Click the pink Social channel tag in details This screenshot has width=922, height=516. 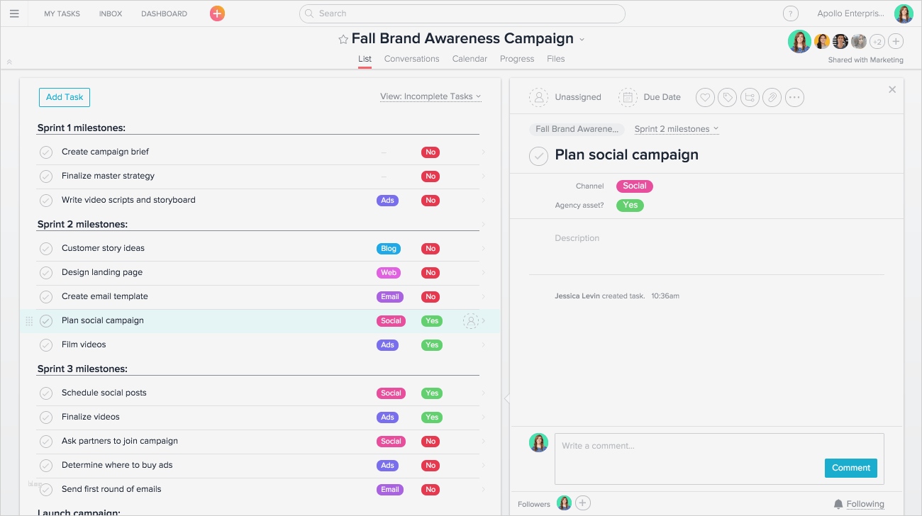pos(634,186)
